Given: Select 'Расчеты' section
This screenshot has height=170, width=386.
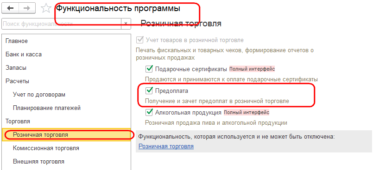Looking at the screenshot, I should (x=66, y=81).
